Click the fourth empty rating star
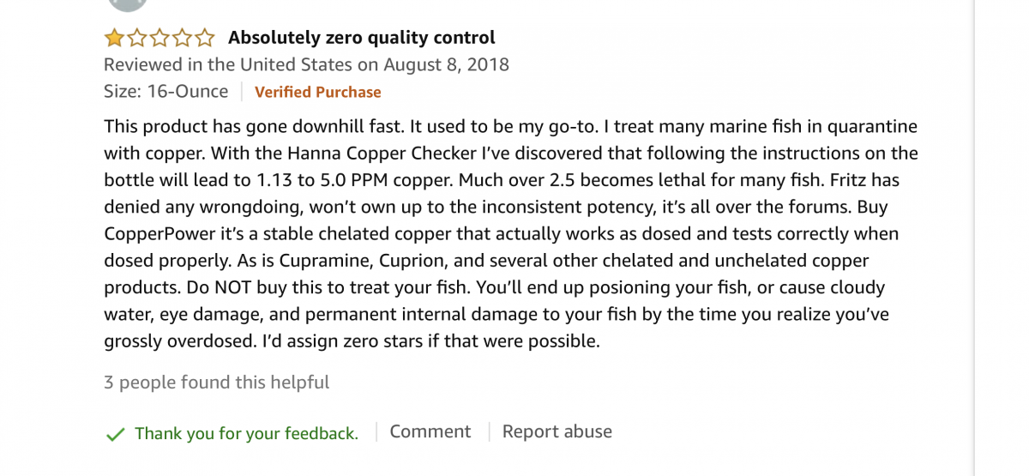1029x476 pixels. click(182, 38)
